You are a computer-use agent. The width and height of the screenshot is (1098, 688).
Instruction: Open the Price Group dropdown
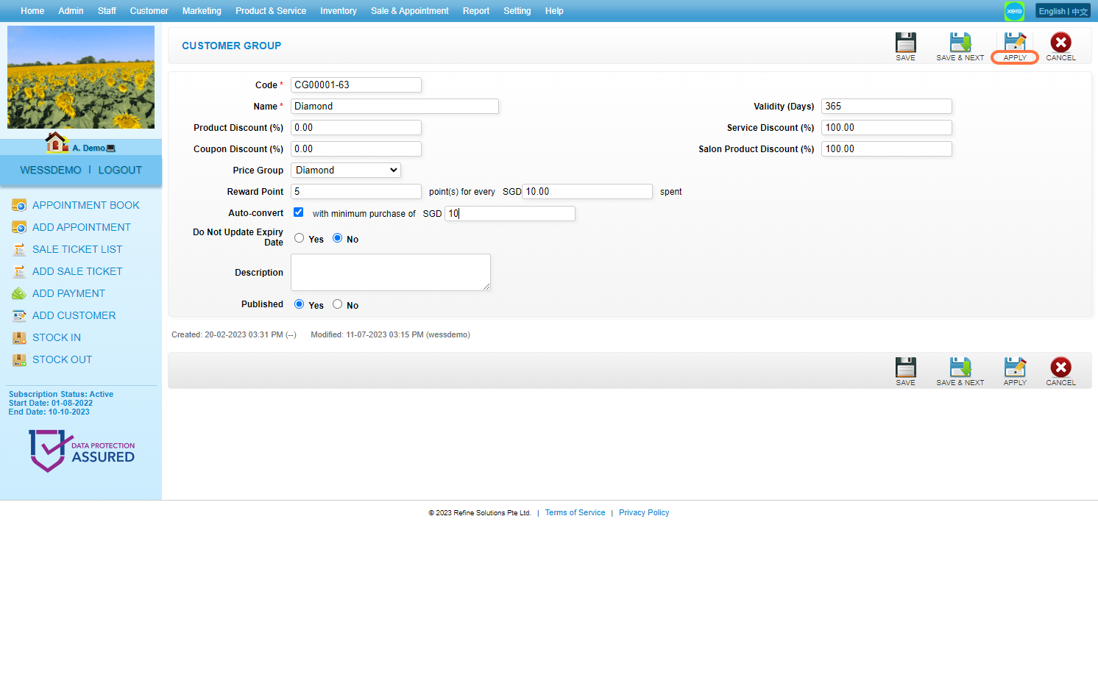[x=346, y=170]
